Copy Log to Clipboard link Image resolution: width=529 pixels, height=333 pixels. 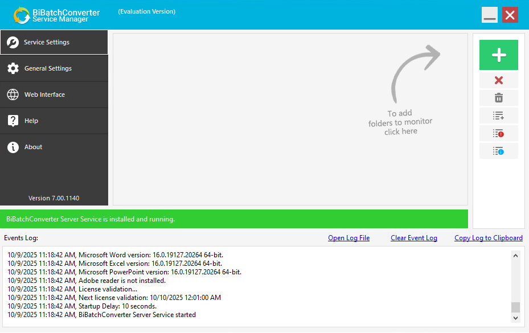[x=488, y=238]
